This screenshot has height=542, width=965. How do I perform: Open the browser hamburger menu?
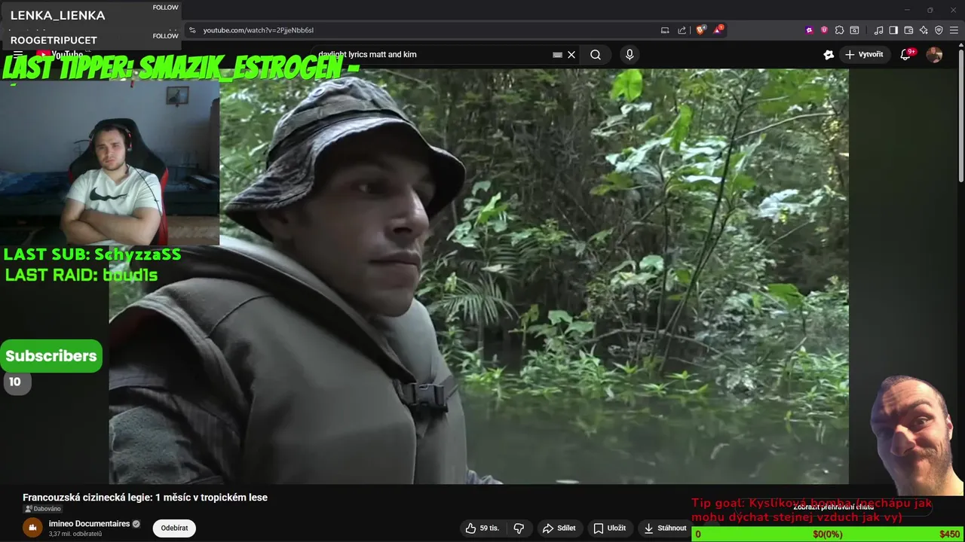point(954,30)
